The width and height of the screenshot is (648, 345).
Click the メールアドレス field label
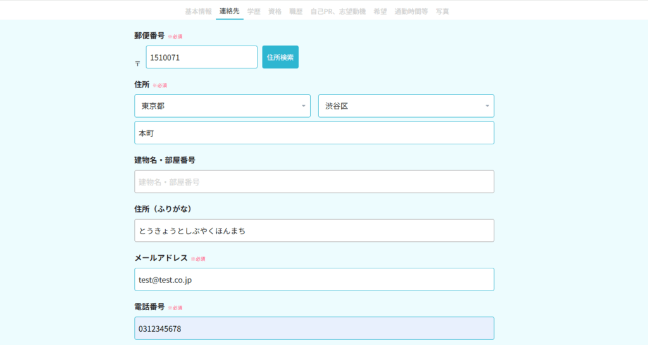161,258
